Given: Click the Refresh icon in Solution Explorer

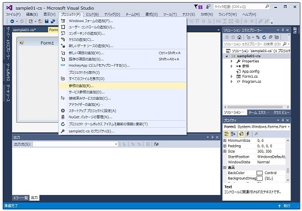Looking at the screenshot, I should pos(264,37).
